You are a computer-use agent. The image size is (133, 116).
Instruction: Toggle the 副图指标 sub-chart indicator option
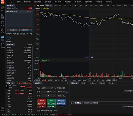point(37,80)
